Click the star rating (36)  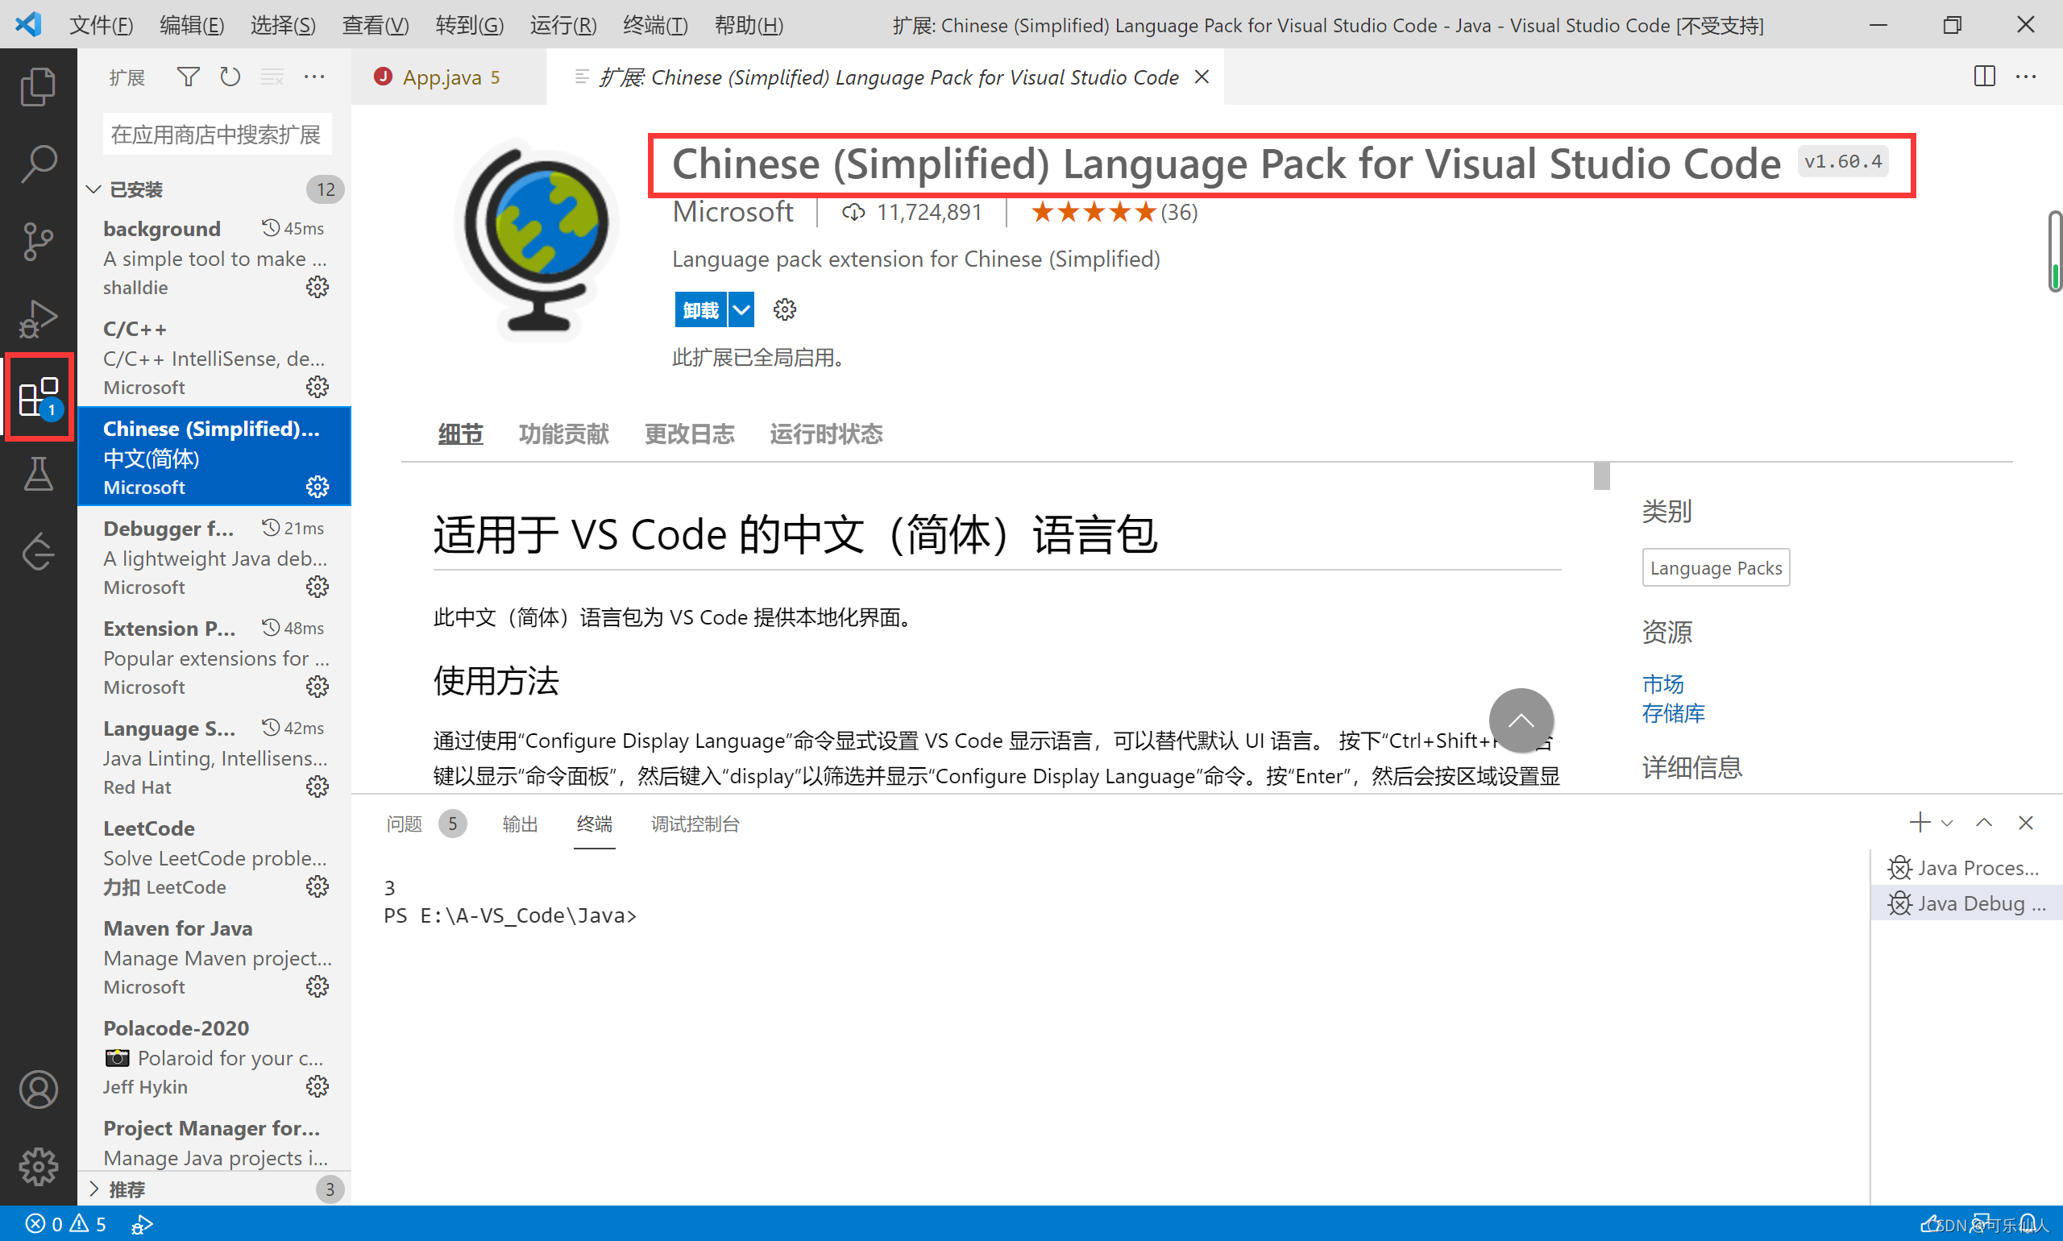[1114, 213]
